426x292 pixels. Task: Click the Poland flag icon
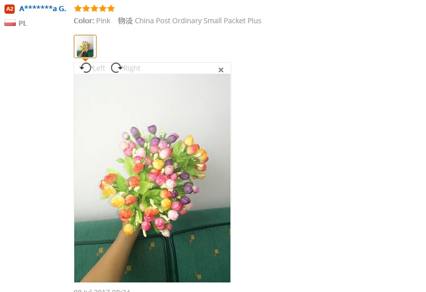point(10,23)
